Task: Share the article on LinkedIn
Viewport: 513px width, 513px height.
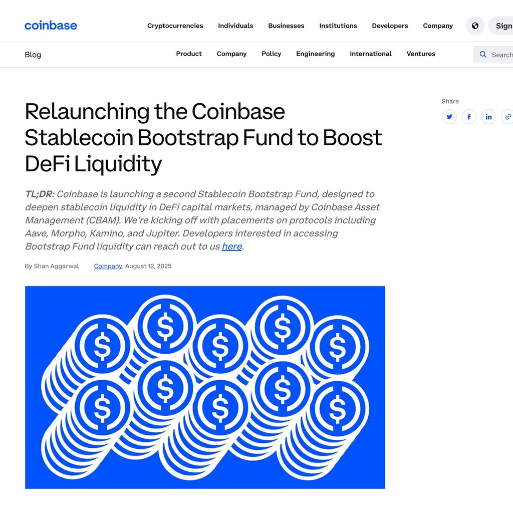Action: tap(489, 117)
